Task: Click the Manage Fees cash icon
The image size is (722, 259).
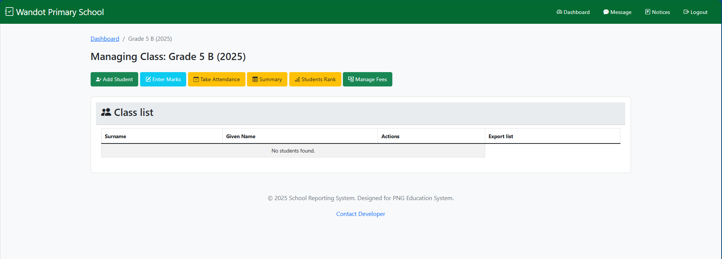Action: pyautogui.click(x=351, y=79)
